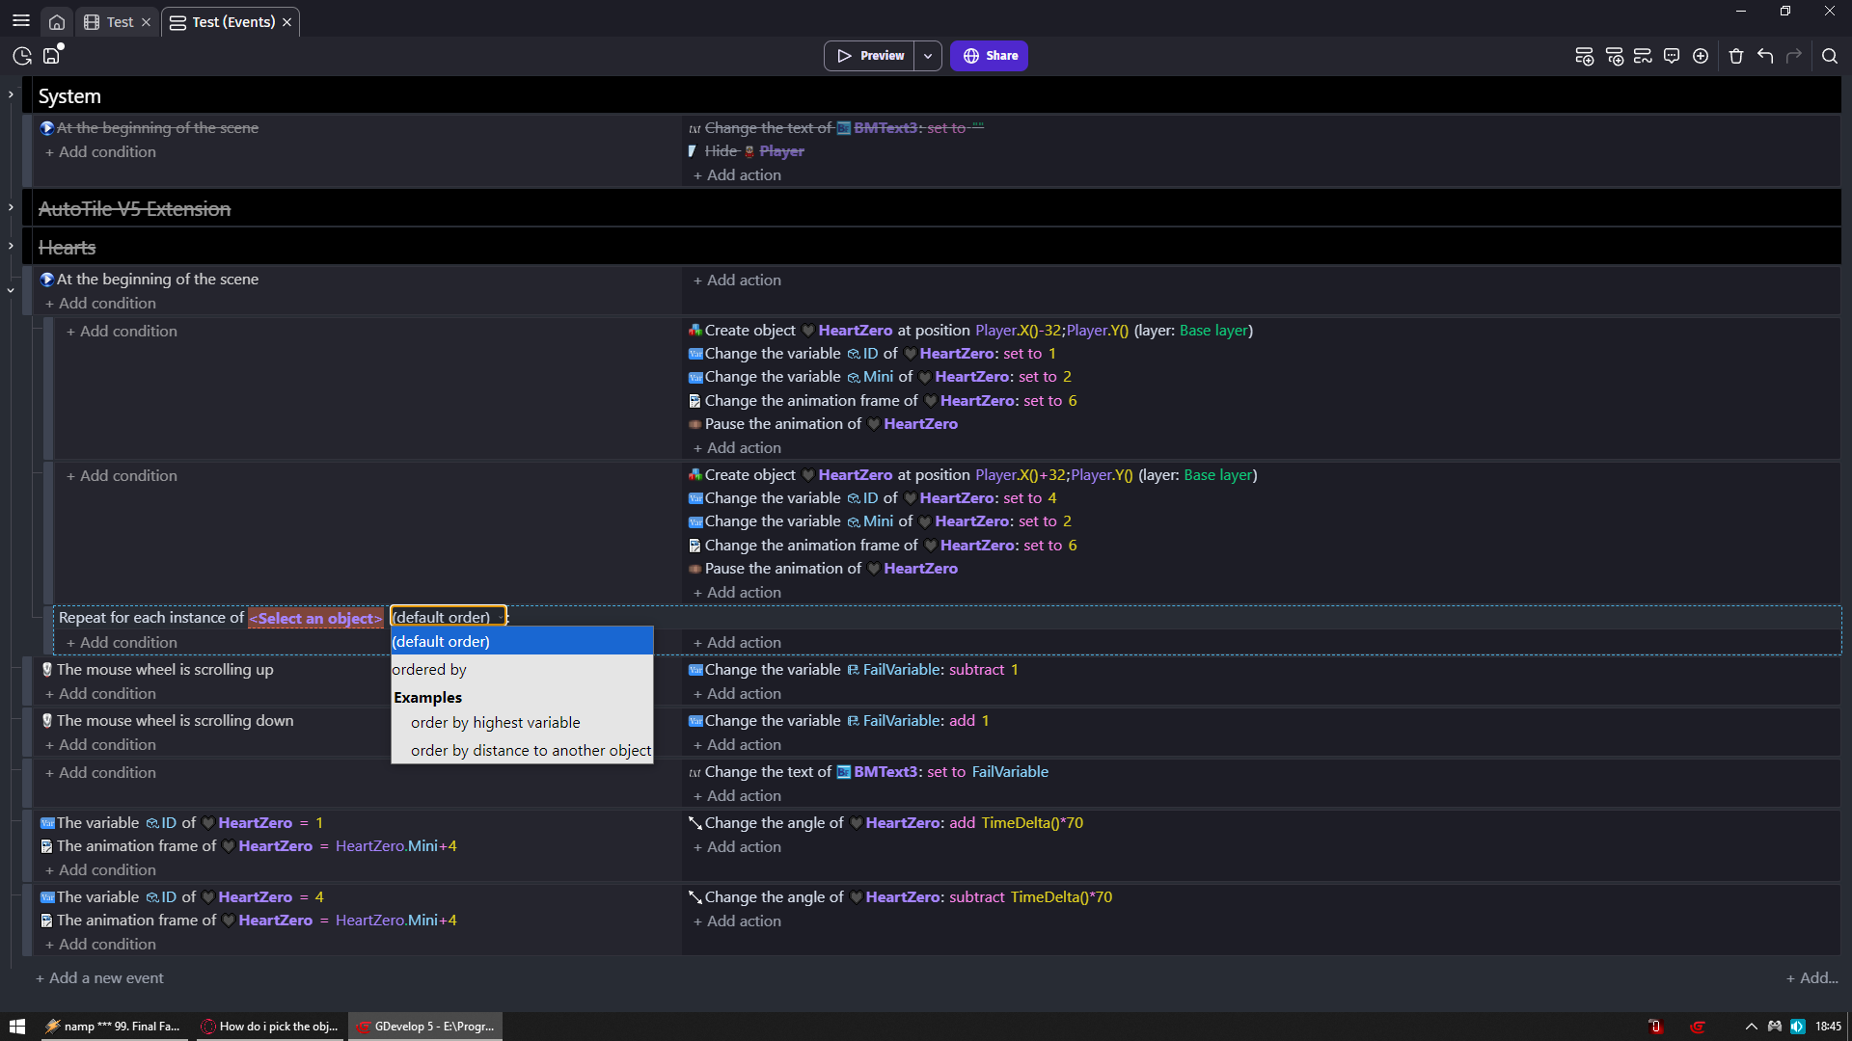Add a sub-event toolbar icon
Viewport: 1852px width, 1041px height.
[1614, 56]
